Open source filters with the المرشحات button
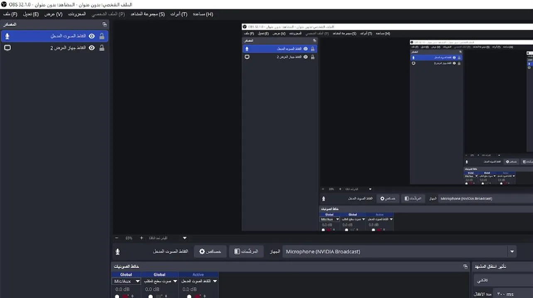Screen dimensions: 533x298 [246, 252]
